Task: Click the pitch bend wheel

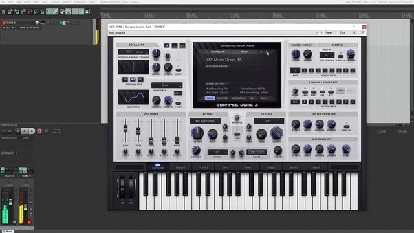Action: [x=122, y=188]
